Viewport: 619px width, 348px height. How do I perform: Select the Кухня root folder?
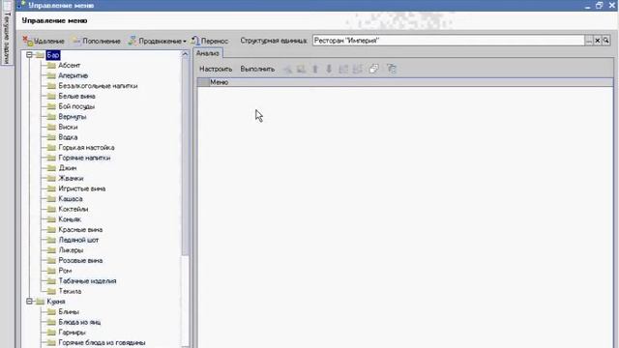[56, 302]
